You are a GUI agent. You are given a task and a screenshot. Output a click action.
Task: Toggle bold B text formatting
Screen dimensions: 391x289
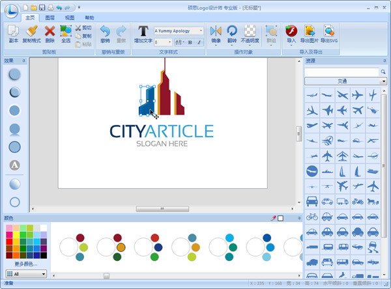click(190, 42)
